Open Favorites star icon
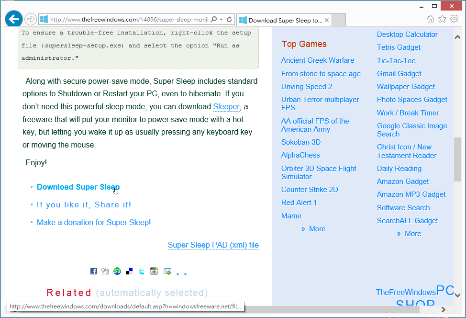This screenshot has width=466, height=318. 442,19
